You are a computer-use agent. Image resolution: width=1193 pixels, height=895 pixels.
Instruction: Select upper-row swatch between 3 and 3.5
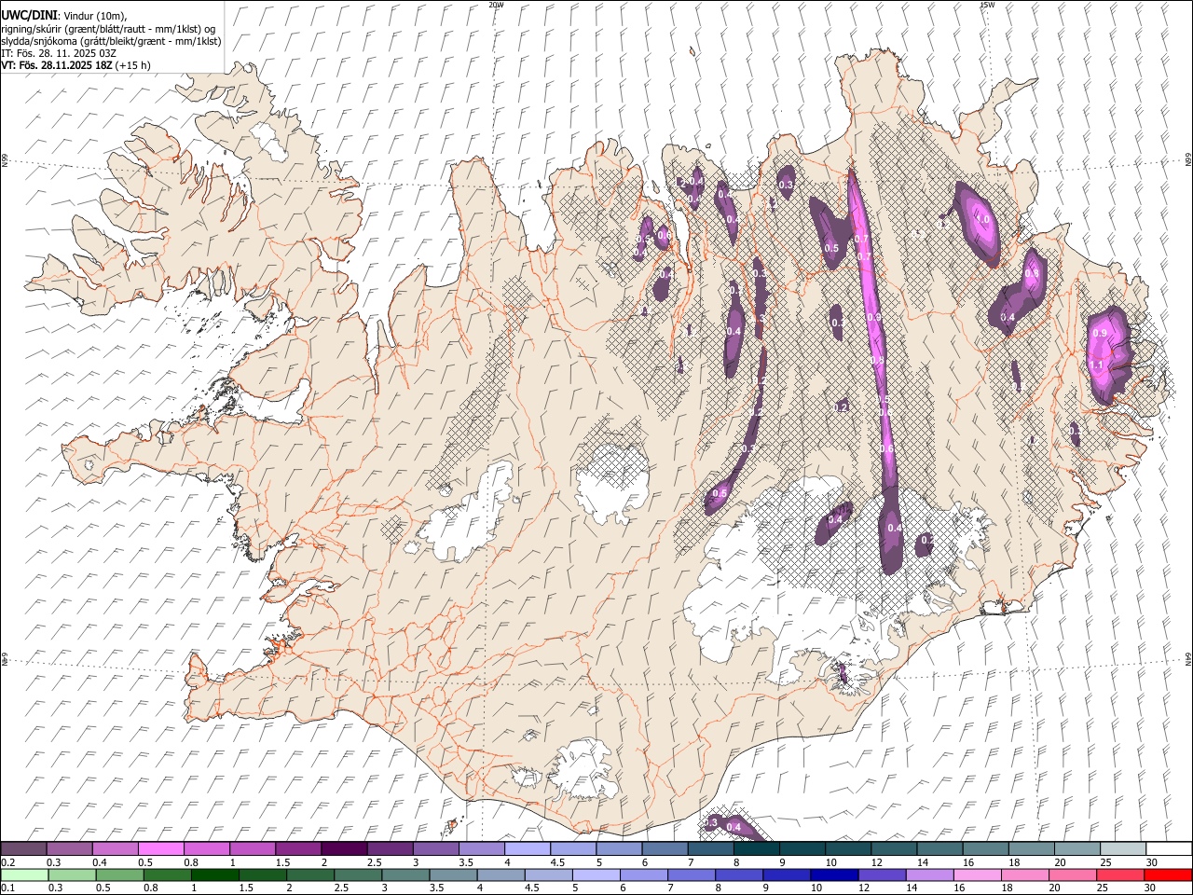point(436,848)
